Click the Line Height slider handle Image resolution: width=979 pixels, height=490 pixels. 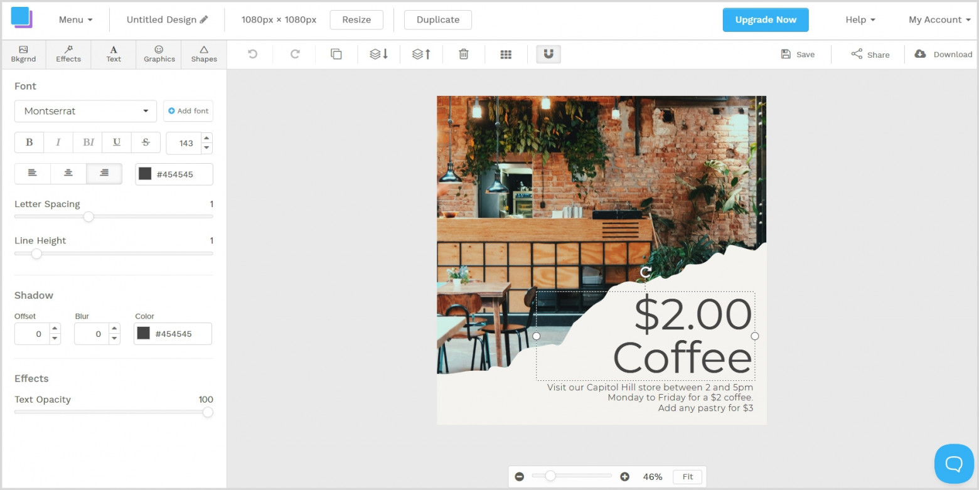[x=36, y=253]
